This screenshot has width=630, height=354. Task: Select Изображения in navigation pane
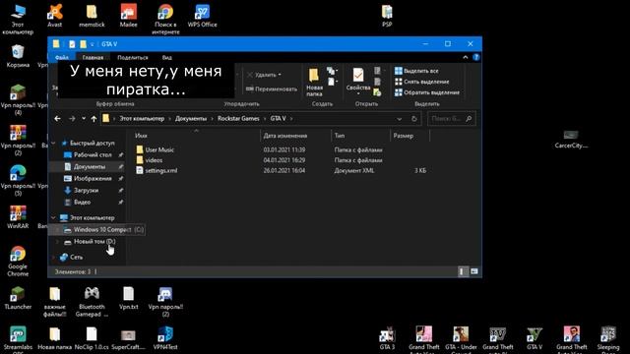(93, 178)
